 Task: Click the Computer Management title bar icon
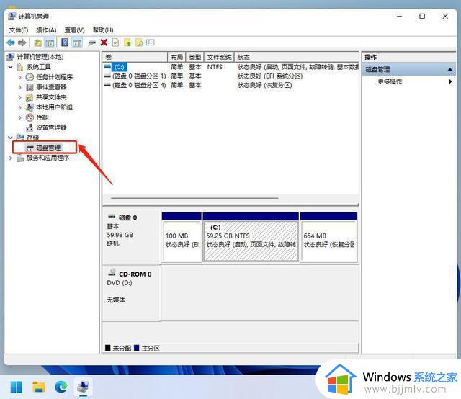12,16
